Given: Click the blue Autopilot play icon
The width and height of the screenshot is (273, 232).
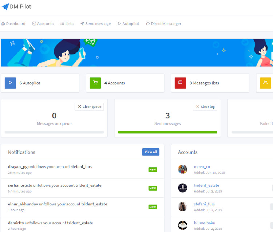Looking at the screenshot, I should [x=10, y=83].
